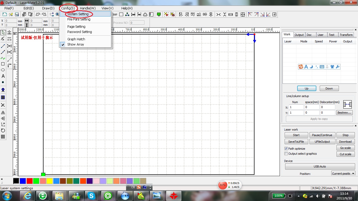358x201 pixels.
Task: Pick the yellow color swatch
Action: coord(50,181)
